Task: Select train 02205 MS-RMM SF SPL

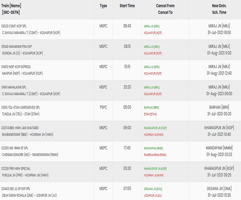Action: tap(14, 148)
